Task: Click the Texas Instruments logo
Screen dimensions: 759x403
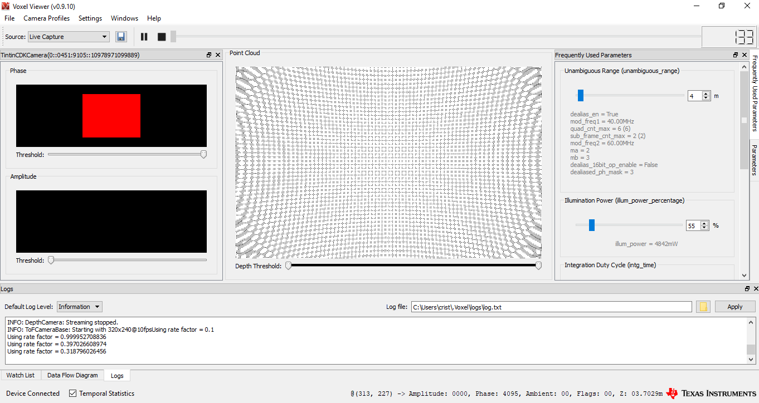Action: (711, 394)
